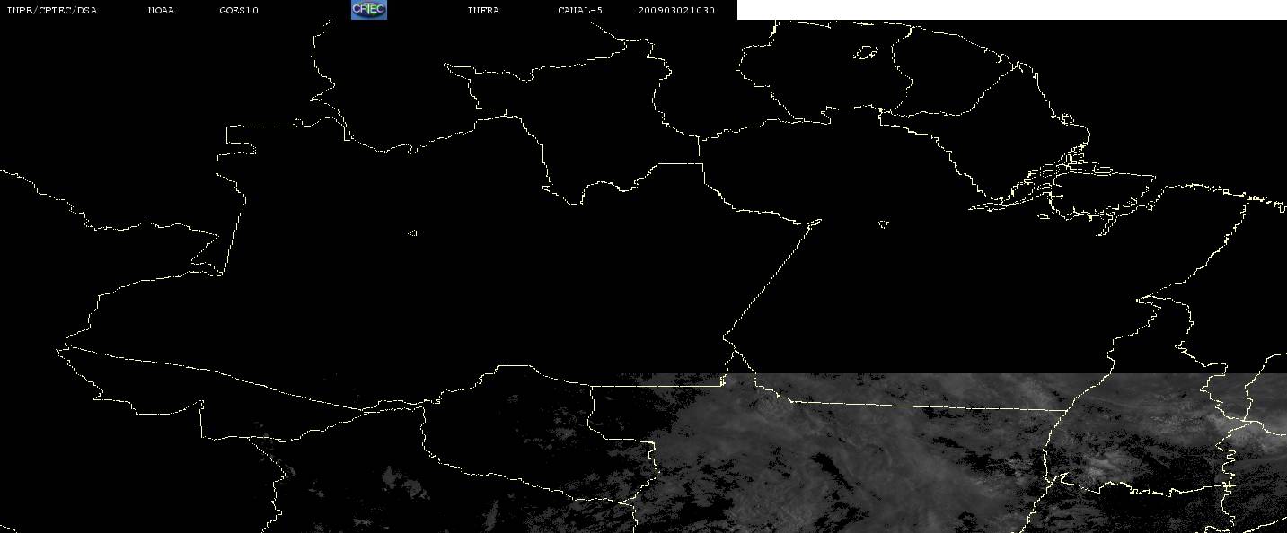Select the small triangular reservoir outline in Pará

(x=884, y=224)
